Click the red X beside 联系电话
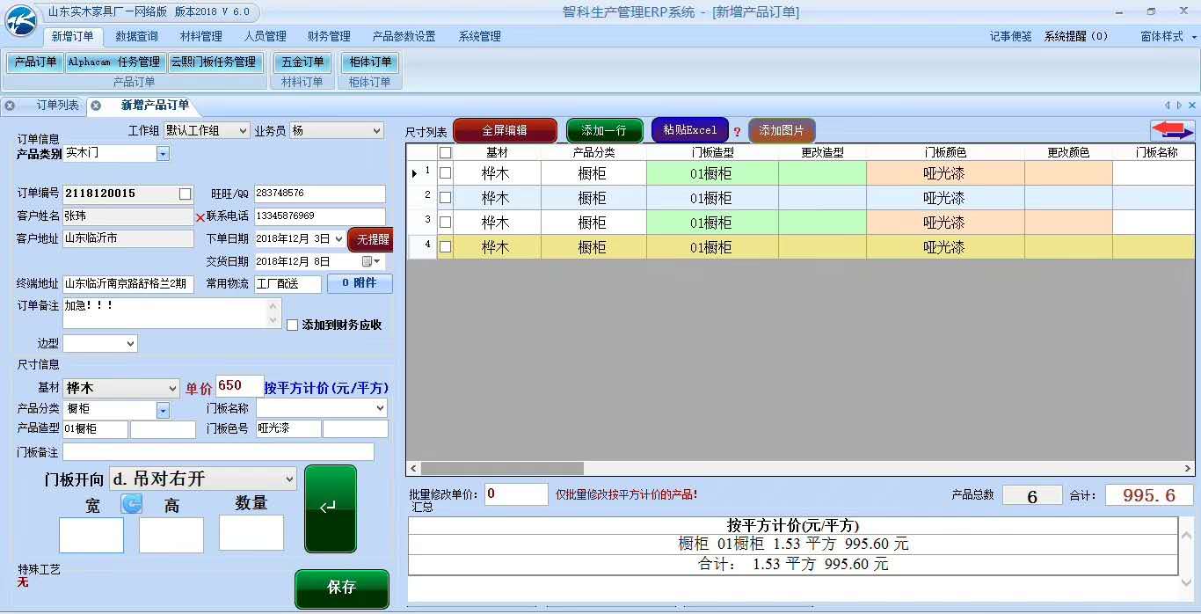This screenshot has width=1201, height=614. coord(200,217)
